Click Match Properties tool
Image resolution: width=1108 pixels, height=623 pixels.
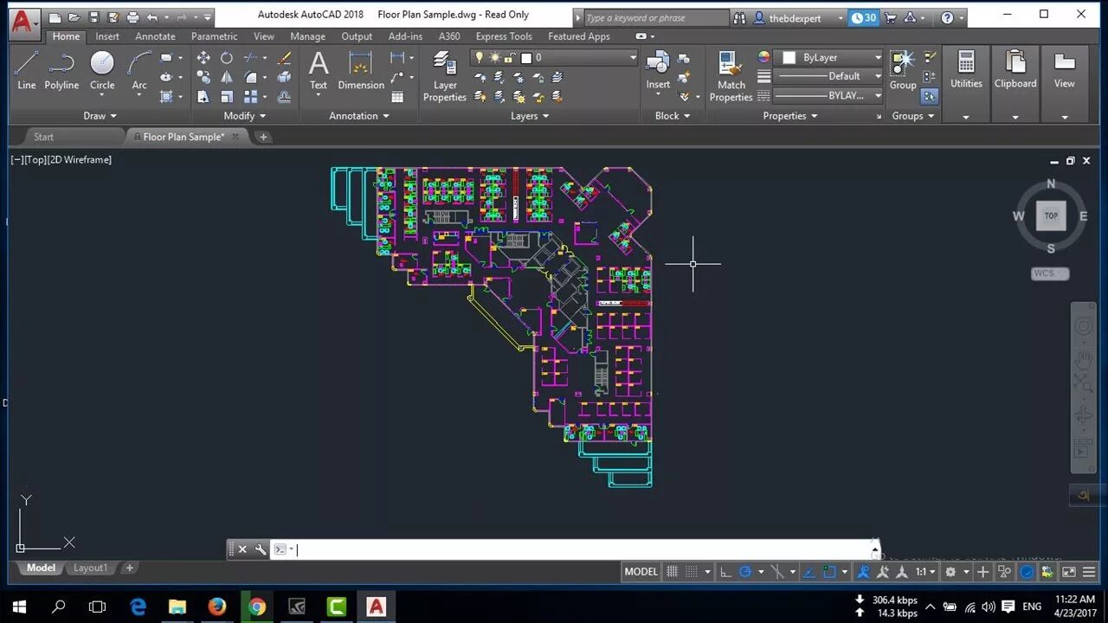[731, 76]
